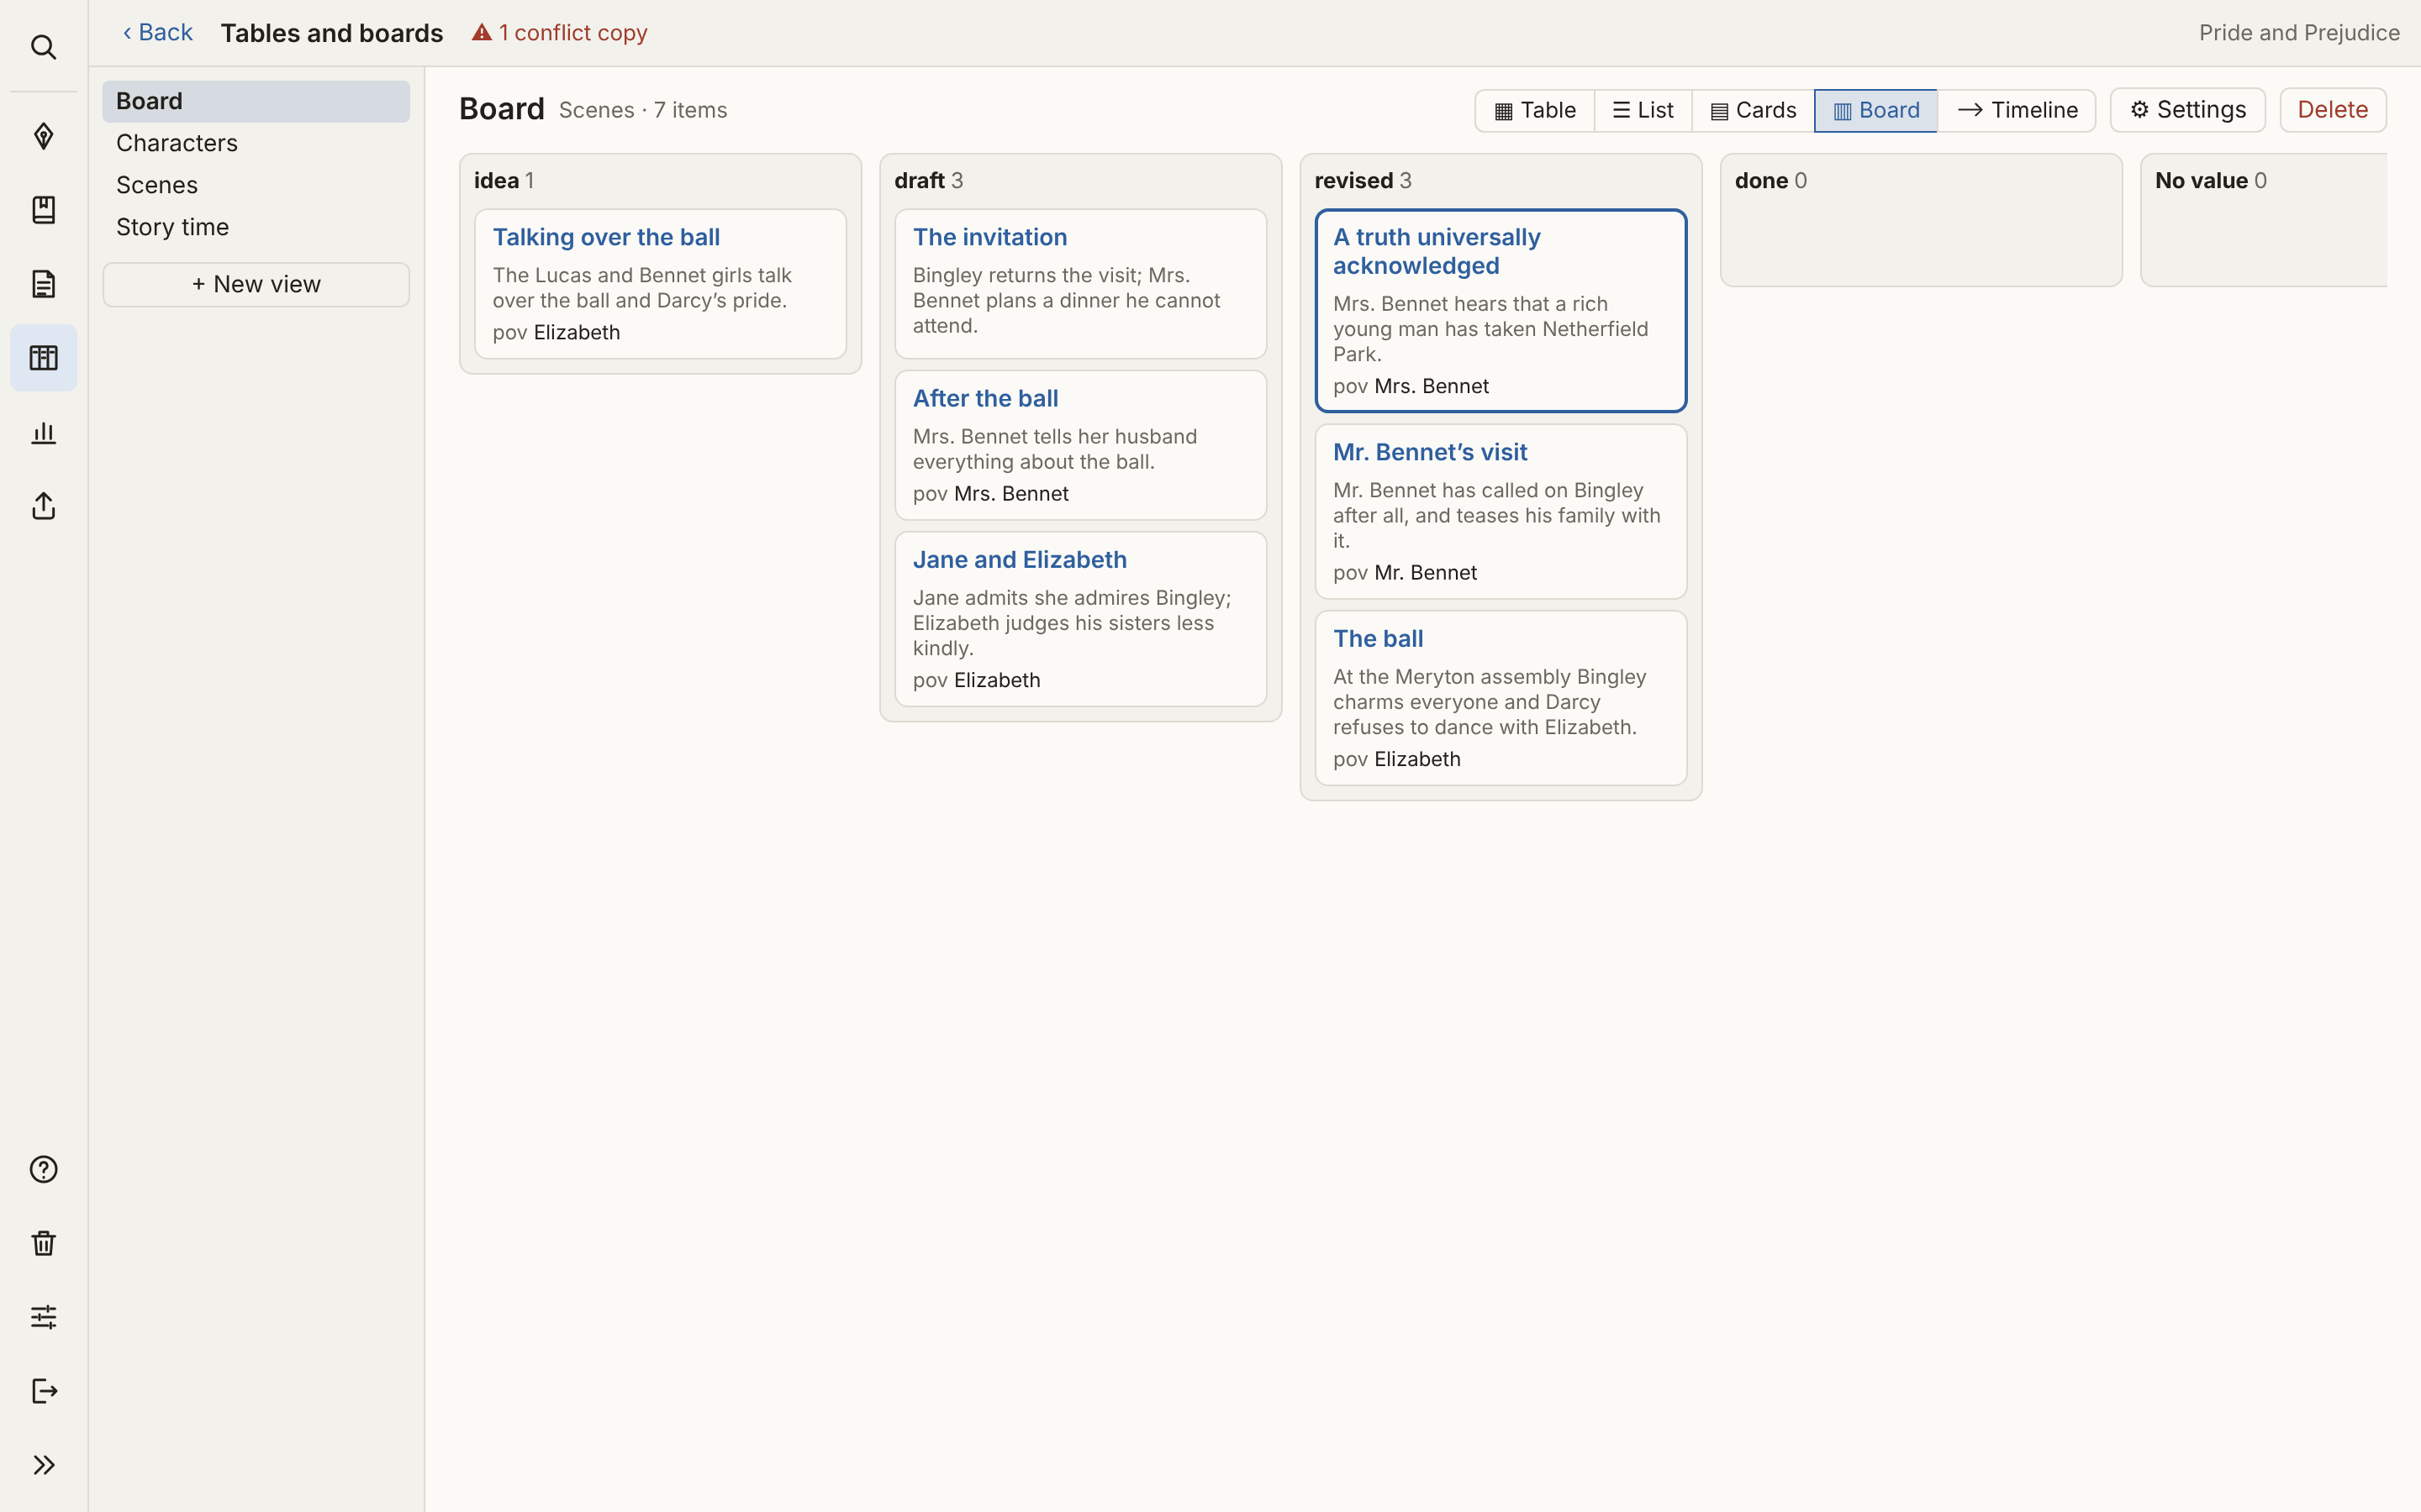Click the draft column header
Image resolution: width=2421 pixels, height=1512 pixels.
pos(928,181)
